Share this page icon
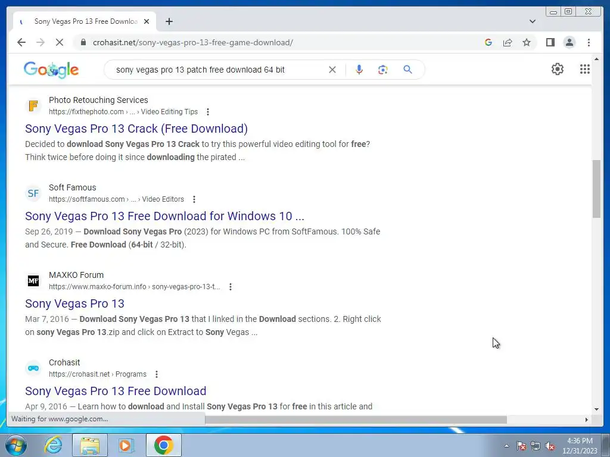This screenshot has width=610, height=457. click(x=508, y=42)
